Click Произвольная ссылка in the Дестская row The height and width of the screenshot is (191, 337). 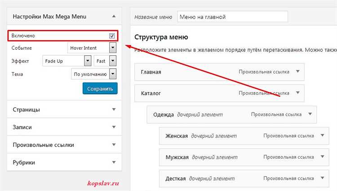pos(288,178)
